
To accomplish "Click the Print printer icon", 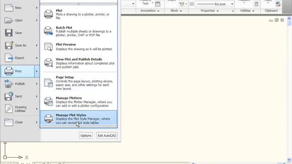I will [9, 71].
